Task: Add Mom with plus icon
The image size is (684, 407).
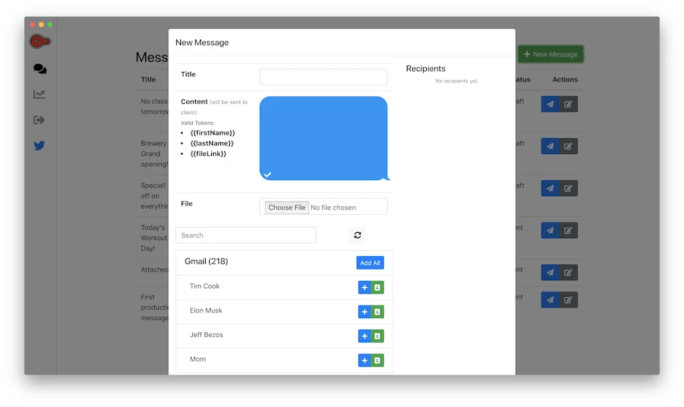Action: pos(364,360)
